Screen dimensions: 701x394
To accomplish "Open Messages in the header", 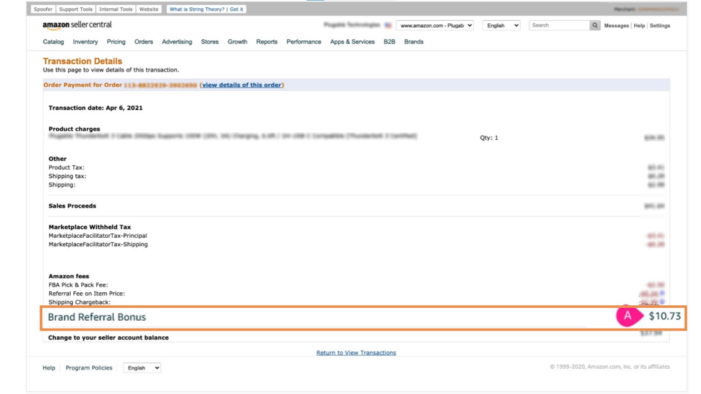I will pos(616,25).
